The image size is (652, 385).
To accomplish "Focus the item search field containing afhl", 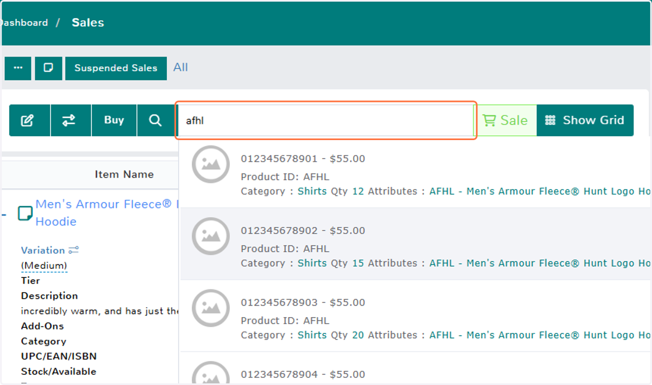I will 325,121.
